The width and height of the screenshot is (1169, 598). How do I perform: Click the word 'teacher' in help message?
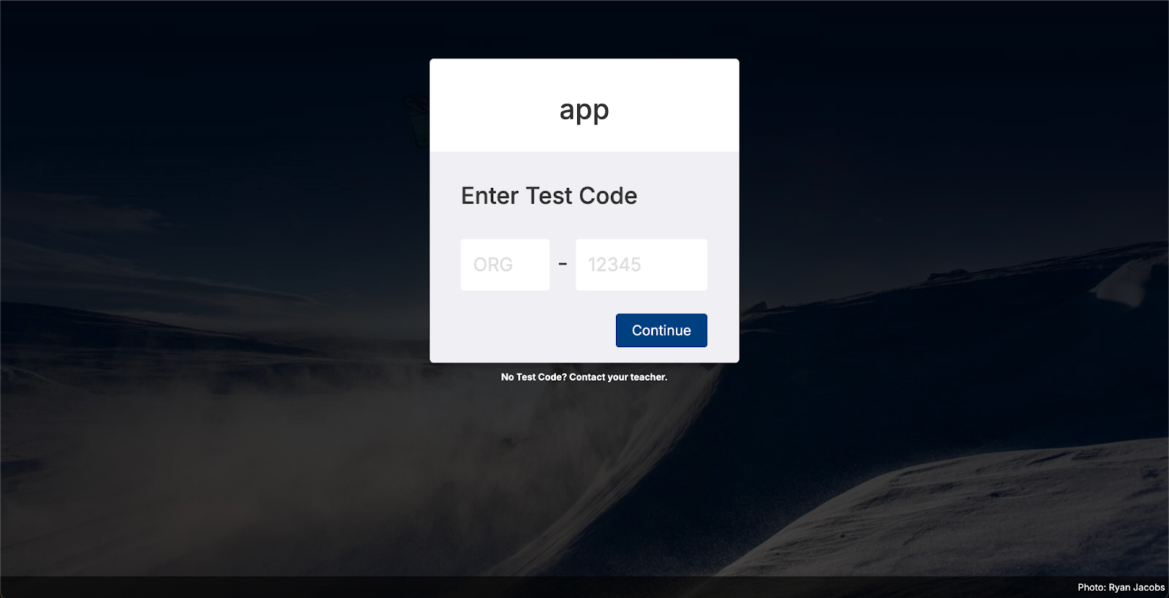pyautogui.click(x=647, y=377)
